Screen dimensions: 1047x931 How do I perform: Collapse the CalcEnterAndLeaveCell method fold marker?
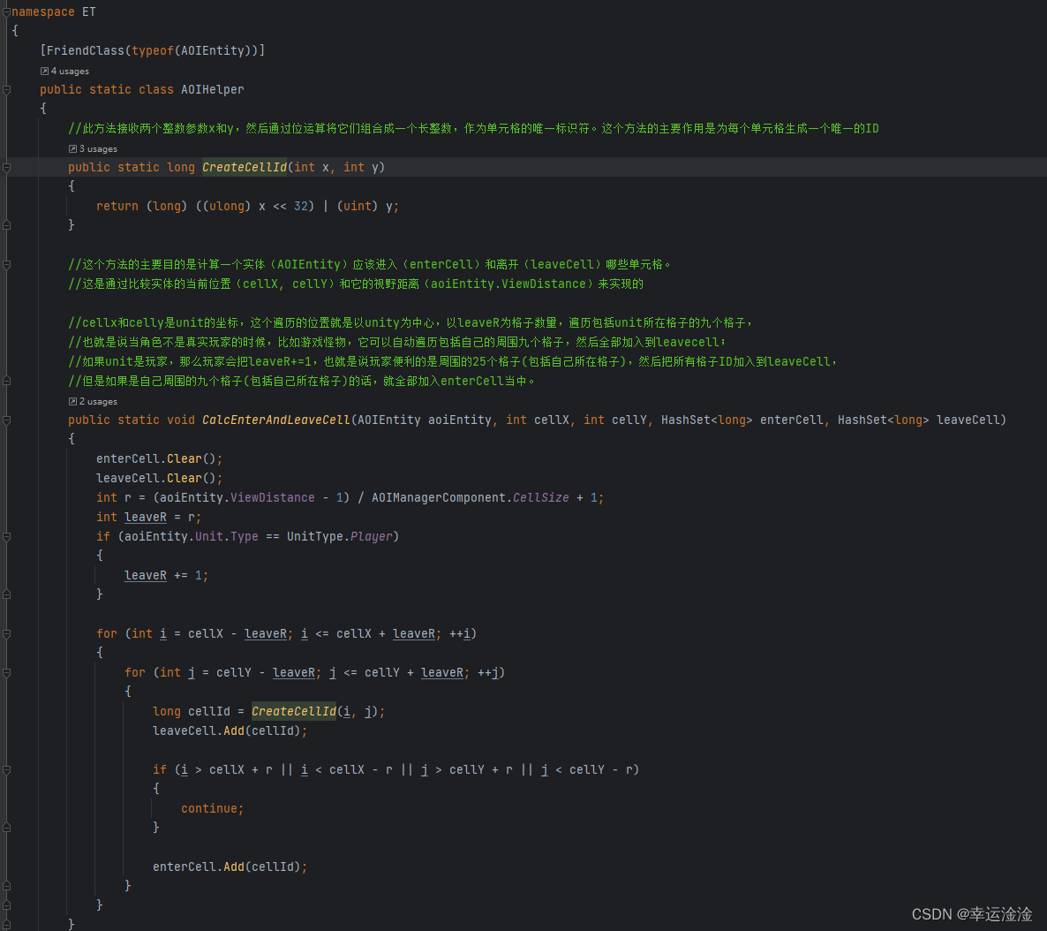pos(6,420)
